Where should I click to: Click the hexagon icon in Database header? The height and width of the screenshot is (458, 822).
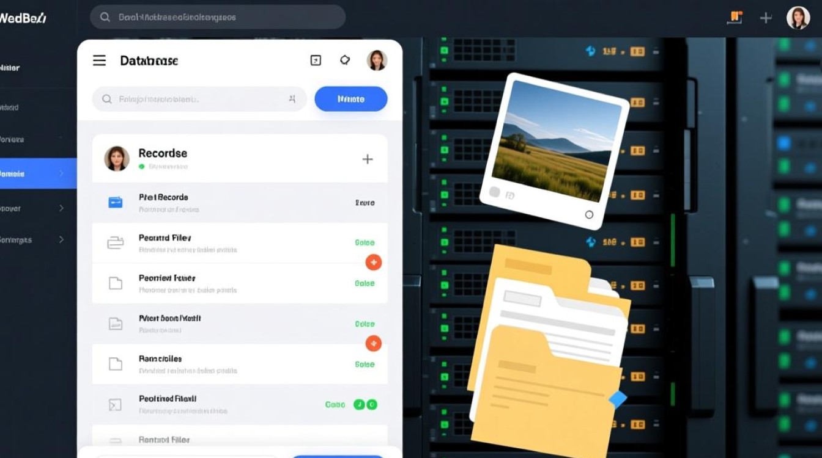click(345, 60)
